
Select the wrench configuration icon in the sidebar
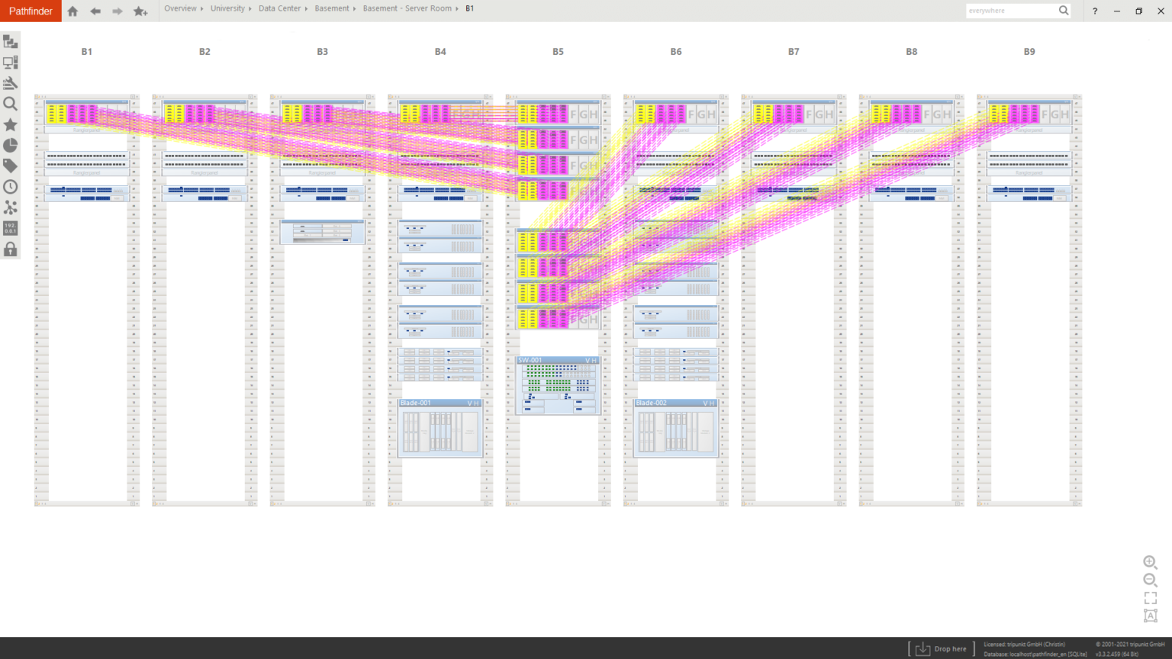pos(10,82)
